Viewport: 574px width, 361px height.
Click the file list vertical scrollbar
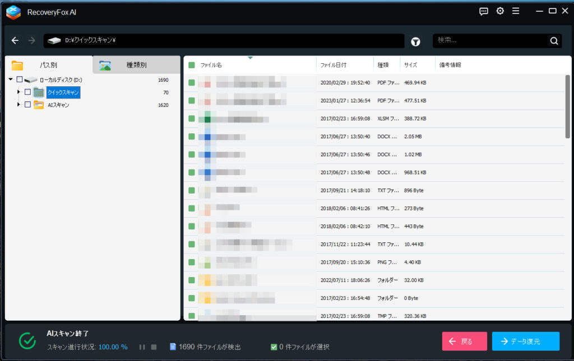pos(567,106)
